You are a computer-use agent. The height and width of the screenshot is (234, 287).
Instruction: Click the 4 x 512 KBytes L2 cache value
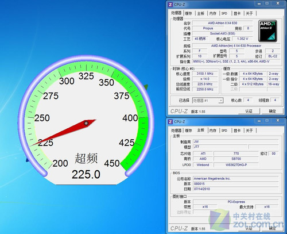click(x=253, y=84)
